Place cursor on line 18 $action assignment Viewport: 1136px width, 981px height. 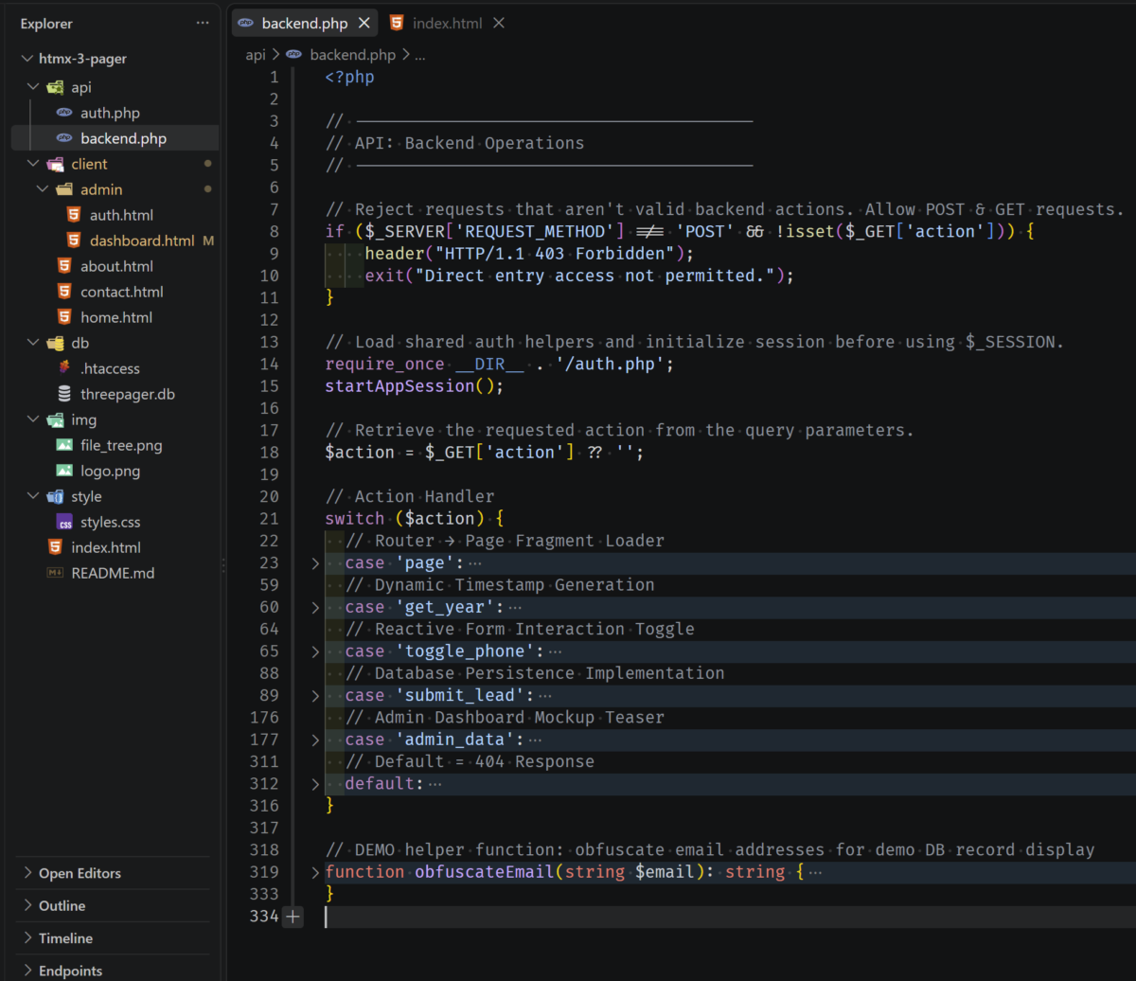click(485, 453)
